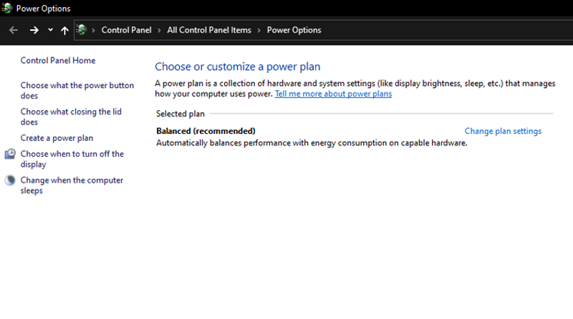Click the monitor icon beside turn off display
Screen dimensions: 573x319
click(x=10, y=154)
